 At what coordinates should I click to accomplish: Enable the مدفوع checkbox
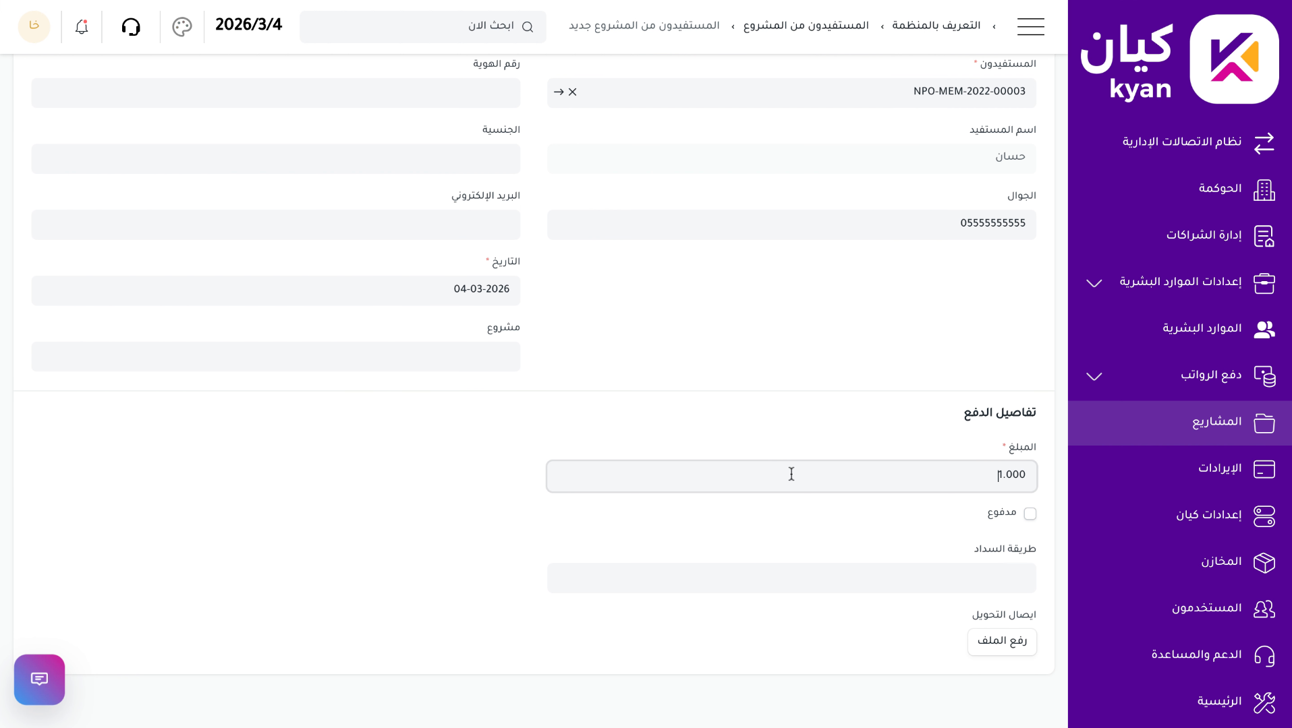tap(1030, 513)
